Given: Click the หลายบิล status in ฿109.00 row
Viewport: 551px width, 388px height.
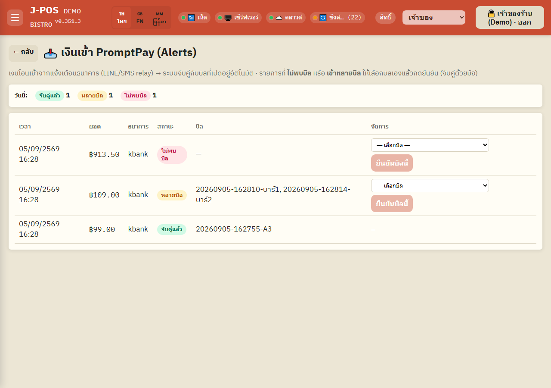Looking at the screenshot, I should pos(172,195).
